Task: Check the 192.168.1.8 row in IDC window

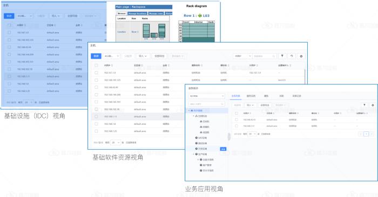Action: 9,83
